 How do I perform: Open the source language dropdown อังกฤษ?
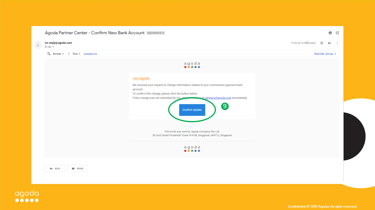point(58,54)
